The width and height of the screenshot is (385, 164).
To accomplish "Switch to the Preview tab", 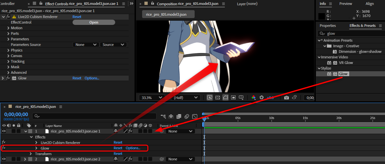I will tap(346, 4).
